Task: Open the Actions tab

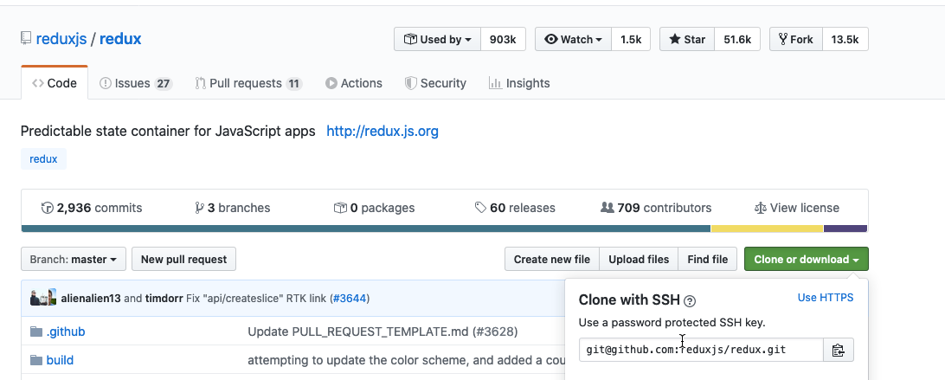Action: [354, 83]
